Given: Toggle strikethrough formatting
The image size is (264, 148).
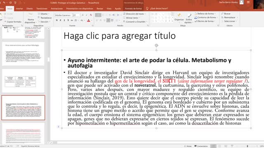Looking at the screenshot, I should click(x=72, y=20).
